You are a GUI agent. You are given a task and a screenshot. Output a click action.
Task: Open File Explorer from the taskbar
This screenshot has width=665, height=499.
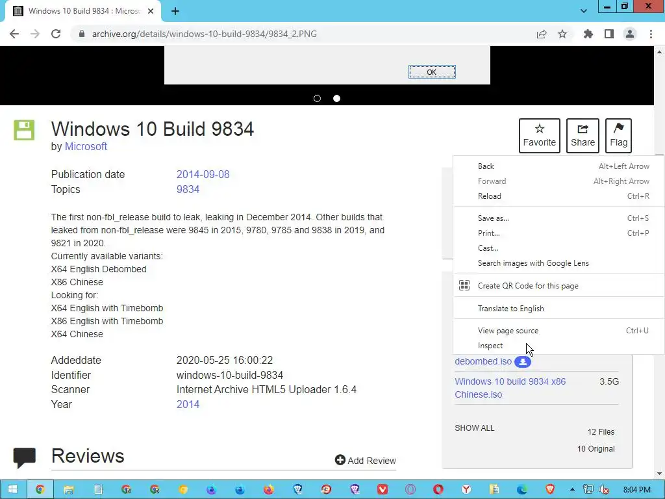(68, 489)
